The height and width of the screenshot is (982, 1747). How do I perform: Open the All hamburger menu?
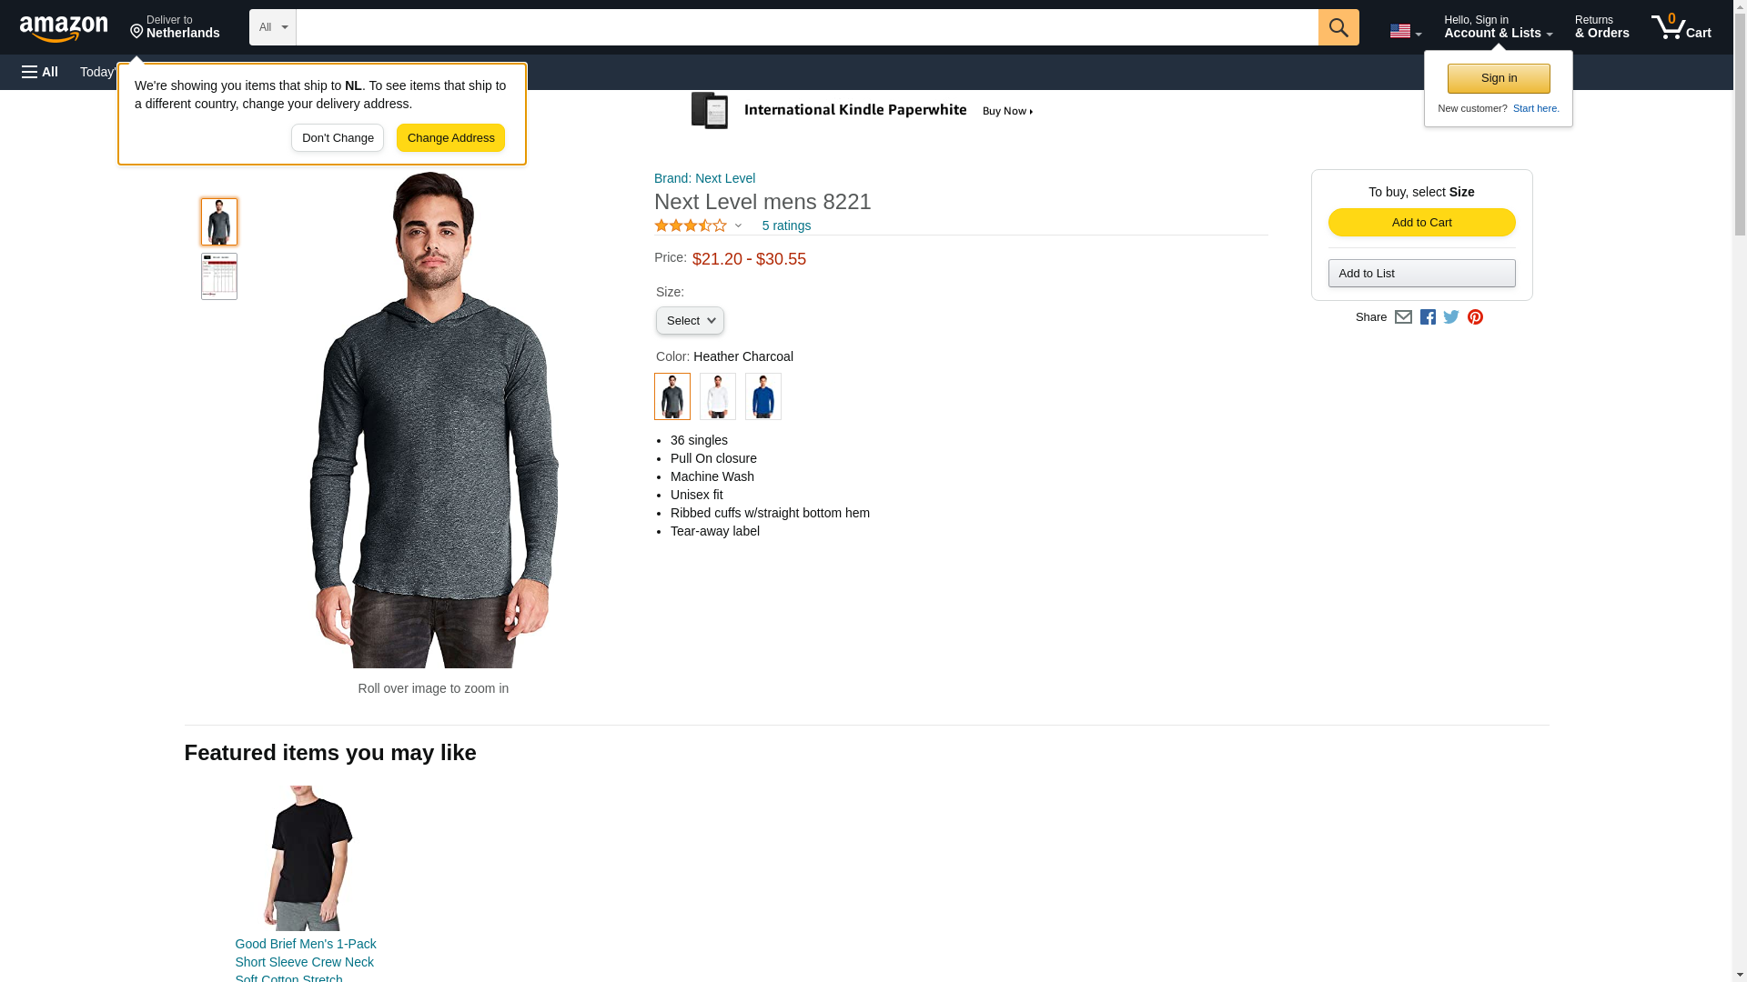pos(40,72)
